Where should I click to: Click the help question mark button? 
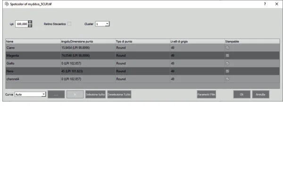(265, 4)
